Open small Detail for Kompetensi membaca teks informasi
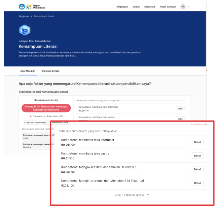Image resolution: width=217 pixels, height=208 pixels. tap(180, 109)
